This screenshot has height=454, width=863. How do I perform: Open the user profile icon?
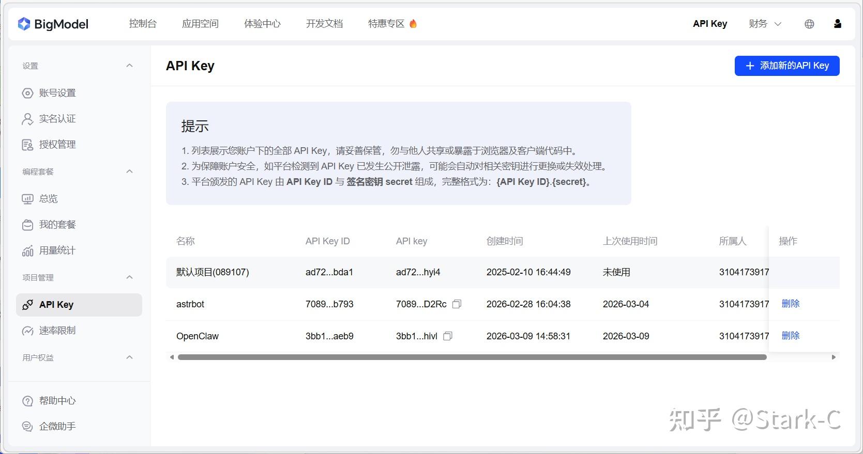838,24
